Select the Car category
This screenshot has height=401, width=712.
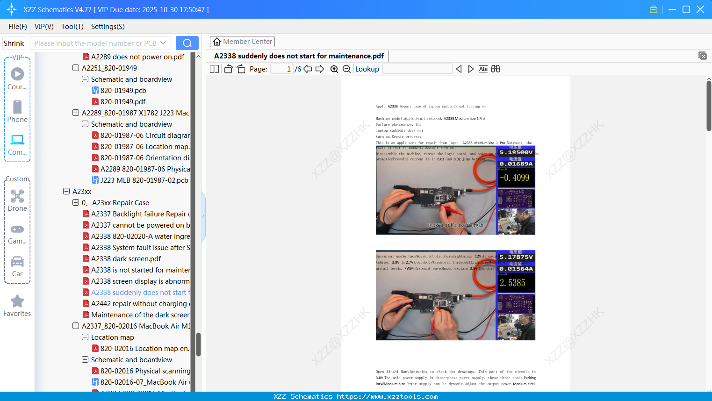pyautogui.click(x=17, y=266)
